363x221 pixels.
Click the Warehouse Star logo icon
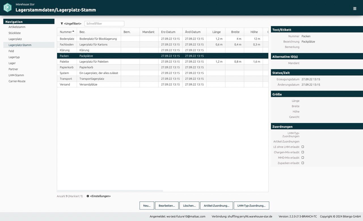7,7
